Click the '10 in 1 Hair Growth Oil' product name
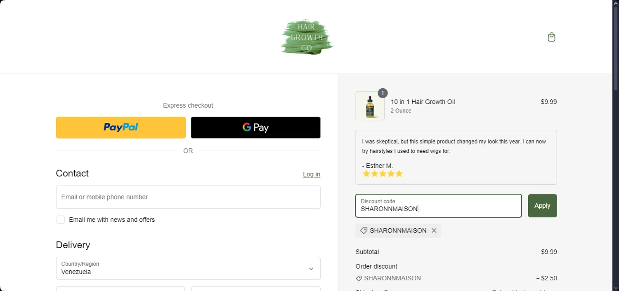The image size is (619, 291). 423,102
